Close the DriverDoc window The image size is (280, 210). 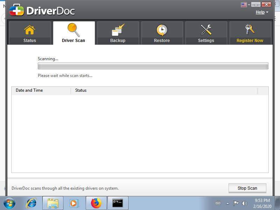[x=266, y=5]
